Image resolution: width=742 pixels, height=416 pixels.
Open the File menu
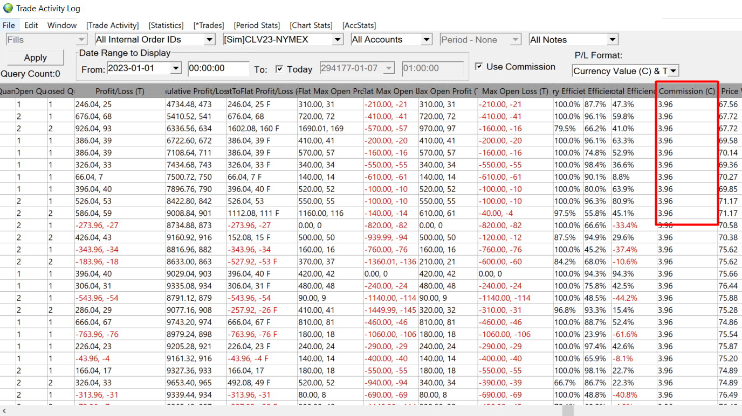coord(9,25)
